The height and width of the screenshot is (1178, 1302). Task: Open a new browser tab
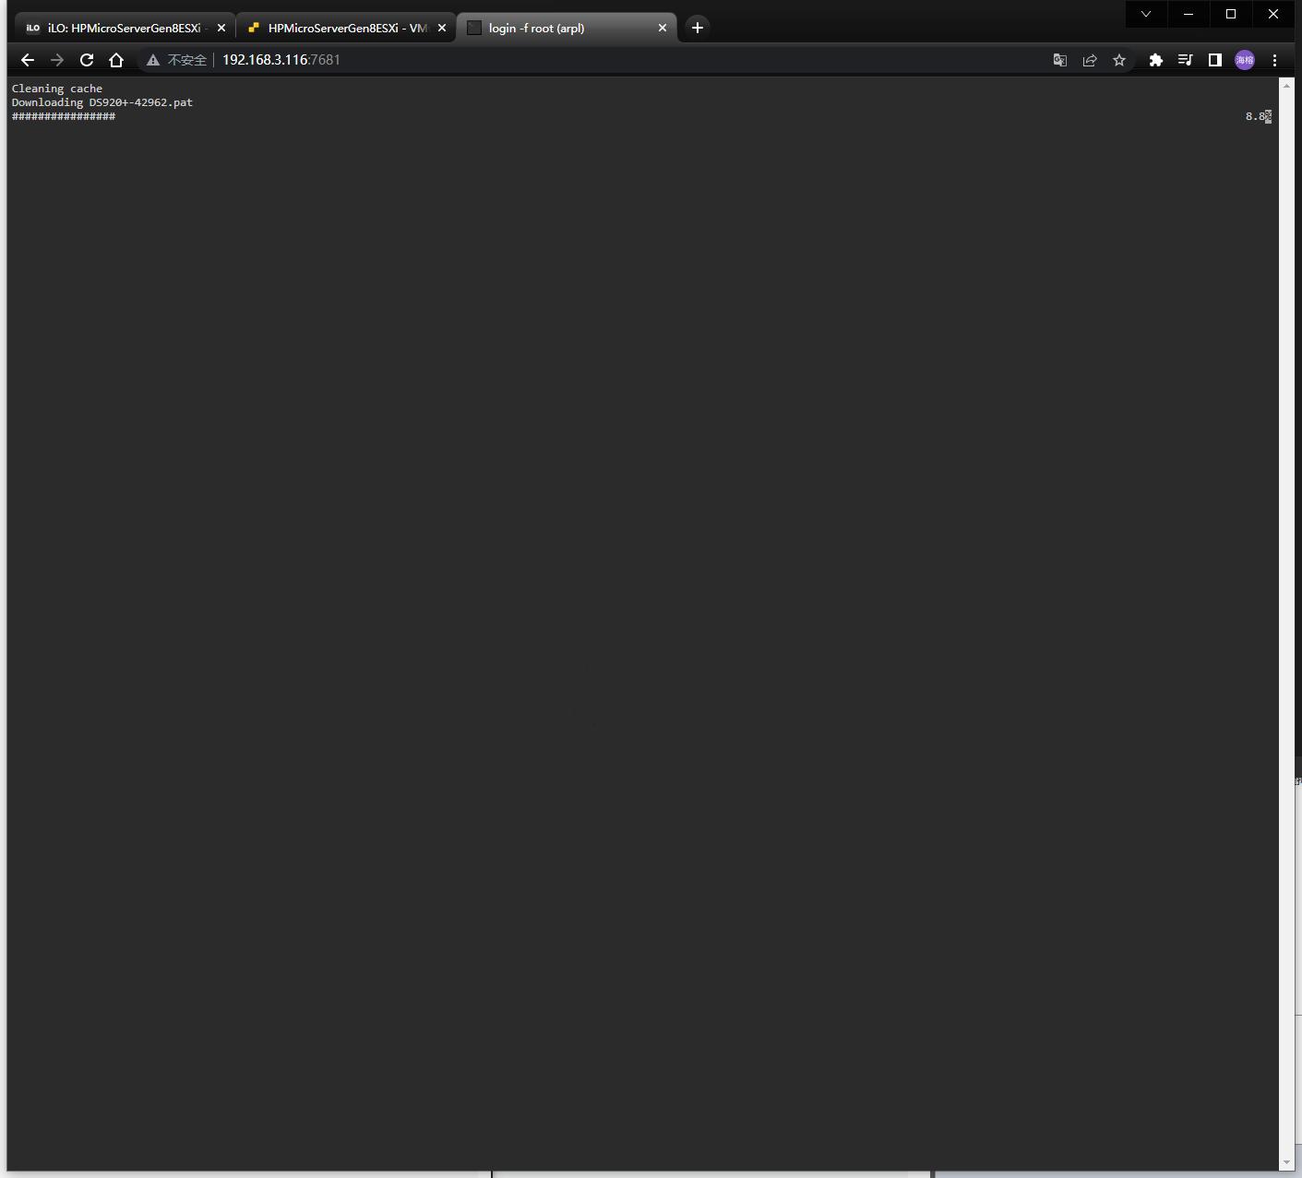pos(698,28)
